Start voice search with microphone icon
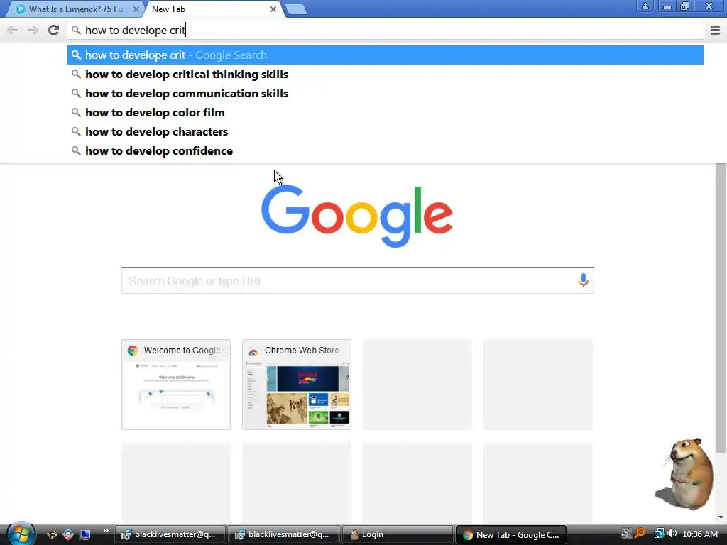 pyautogui.click(x=584, y=280)
